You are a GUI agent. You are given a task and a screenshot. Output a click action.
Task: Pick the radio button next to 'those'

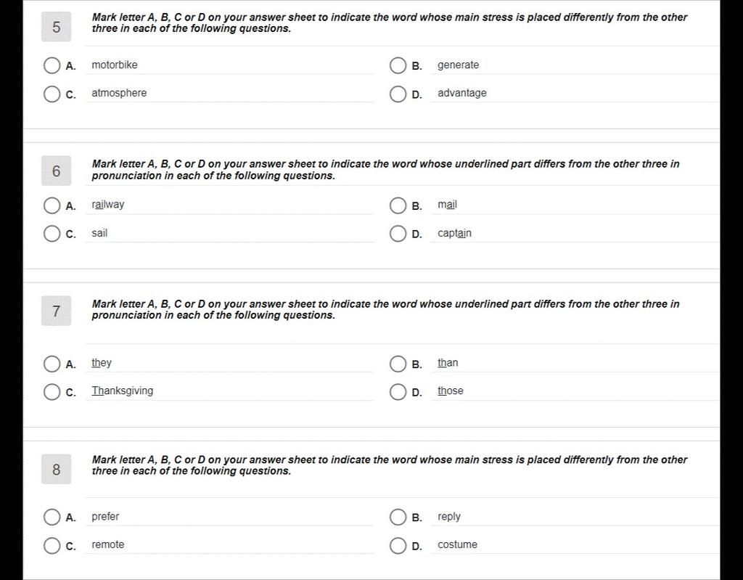(x=398, y=392)
